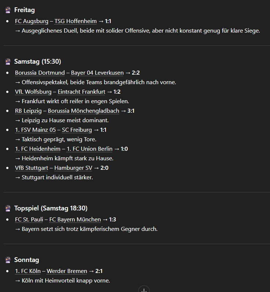
Task: Open the TSG Hoffenheim link
Action: point(75,21)
